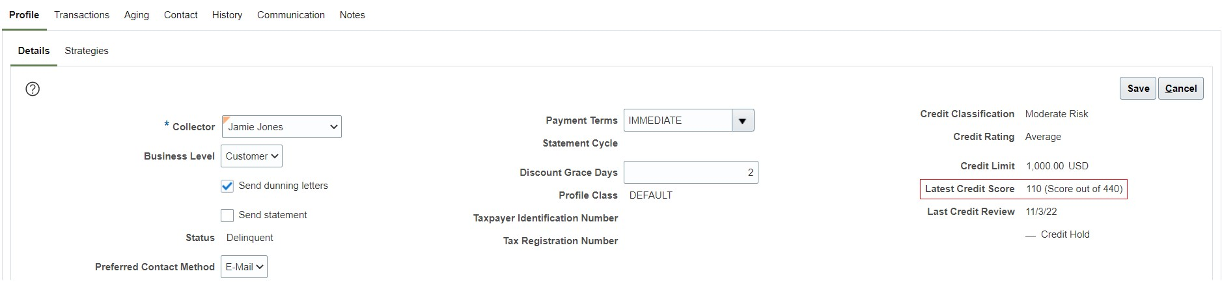Select the Details subtab
The width and height of the screenshot is (1222, 282).
coord(34,51)
